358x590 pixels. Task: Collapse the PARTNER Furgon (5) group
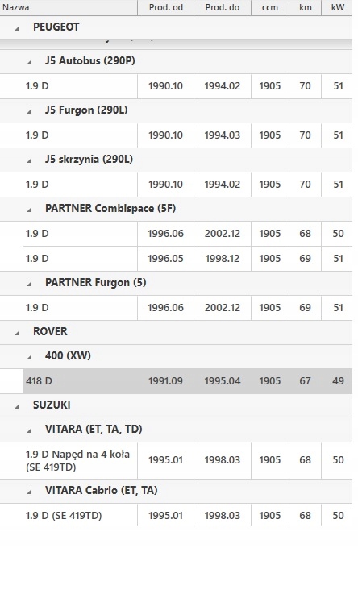coord(29,284)
